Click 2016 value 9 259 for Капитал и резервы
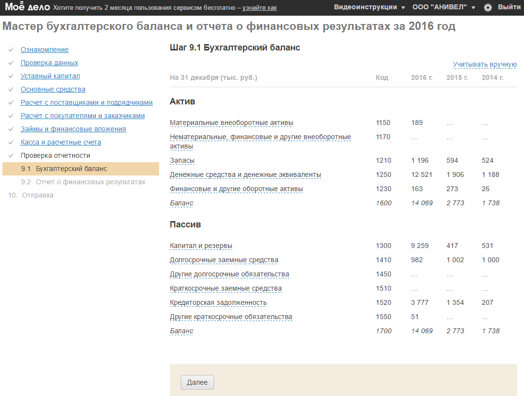Screen dimensions: 524x396 pos(420,246)
